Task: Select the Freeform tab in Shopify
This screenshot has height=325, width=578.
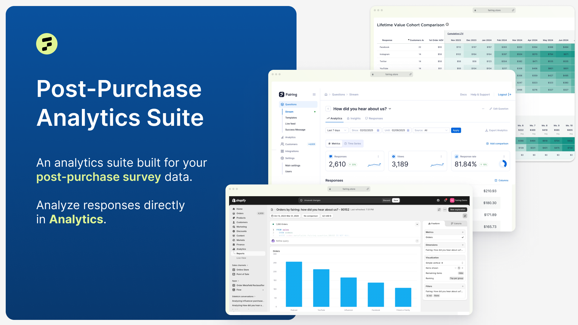Action: [434, 224]
